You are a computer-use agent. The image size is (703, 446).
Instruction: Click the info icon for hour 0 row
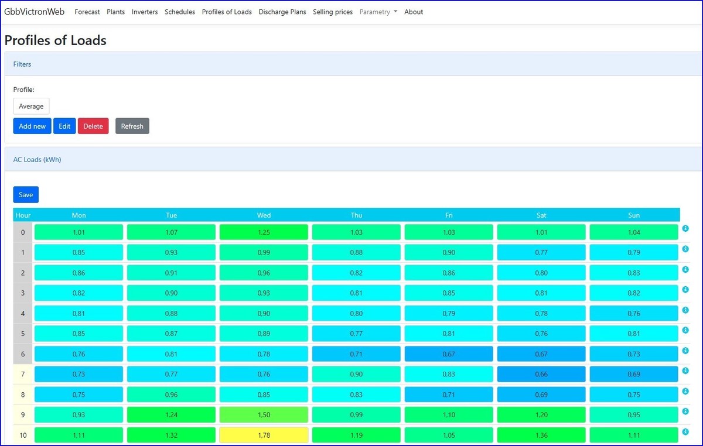tap(685, 229)
